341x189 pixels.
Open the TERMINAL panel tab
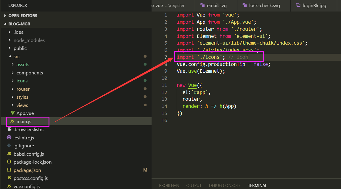258,185
